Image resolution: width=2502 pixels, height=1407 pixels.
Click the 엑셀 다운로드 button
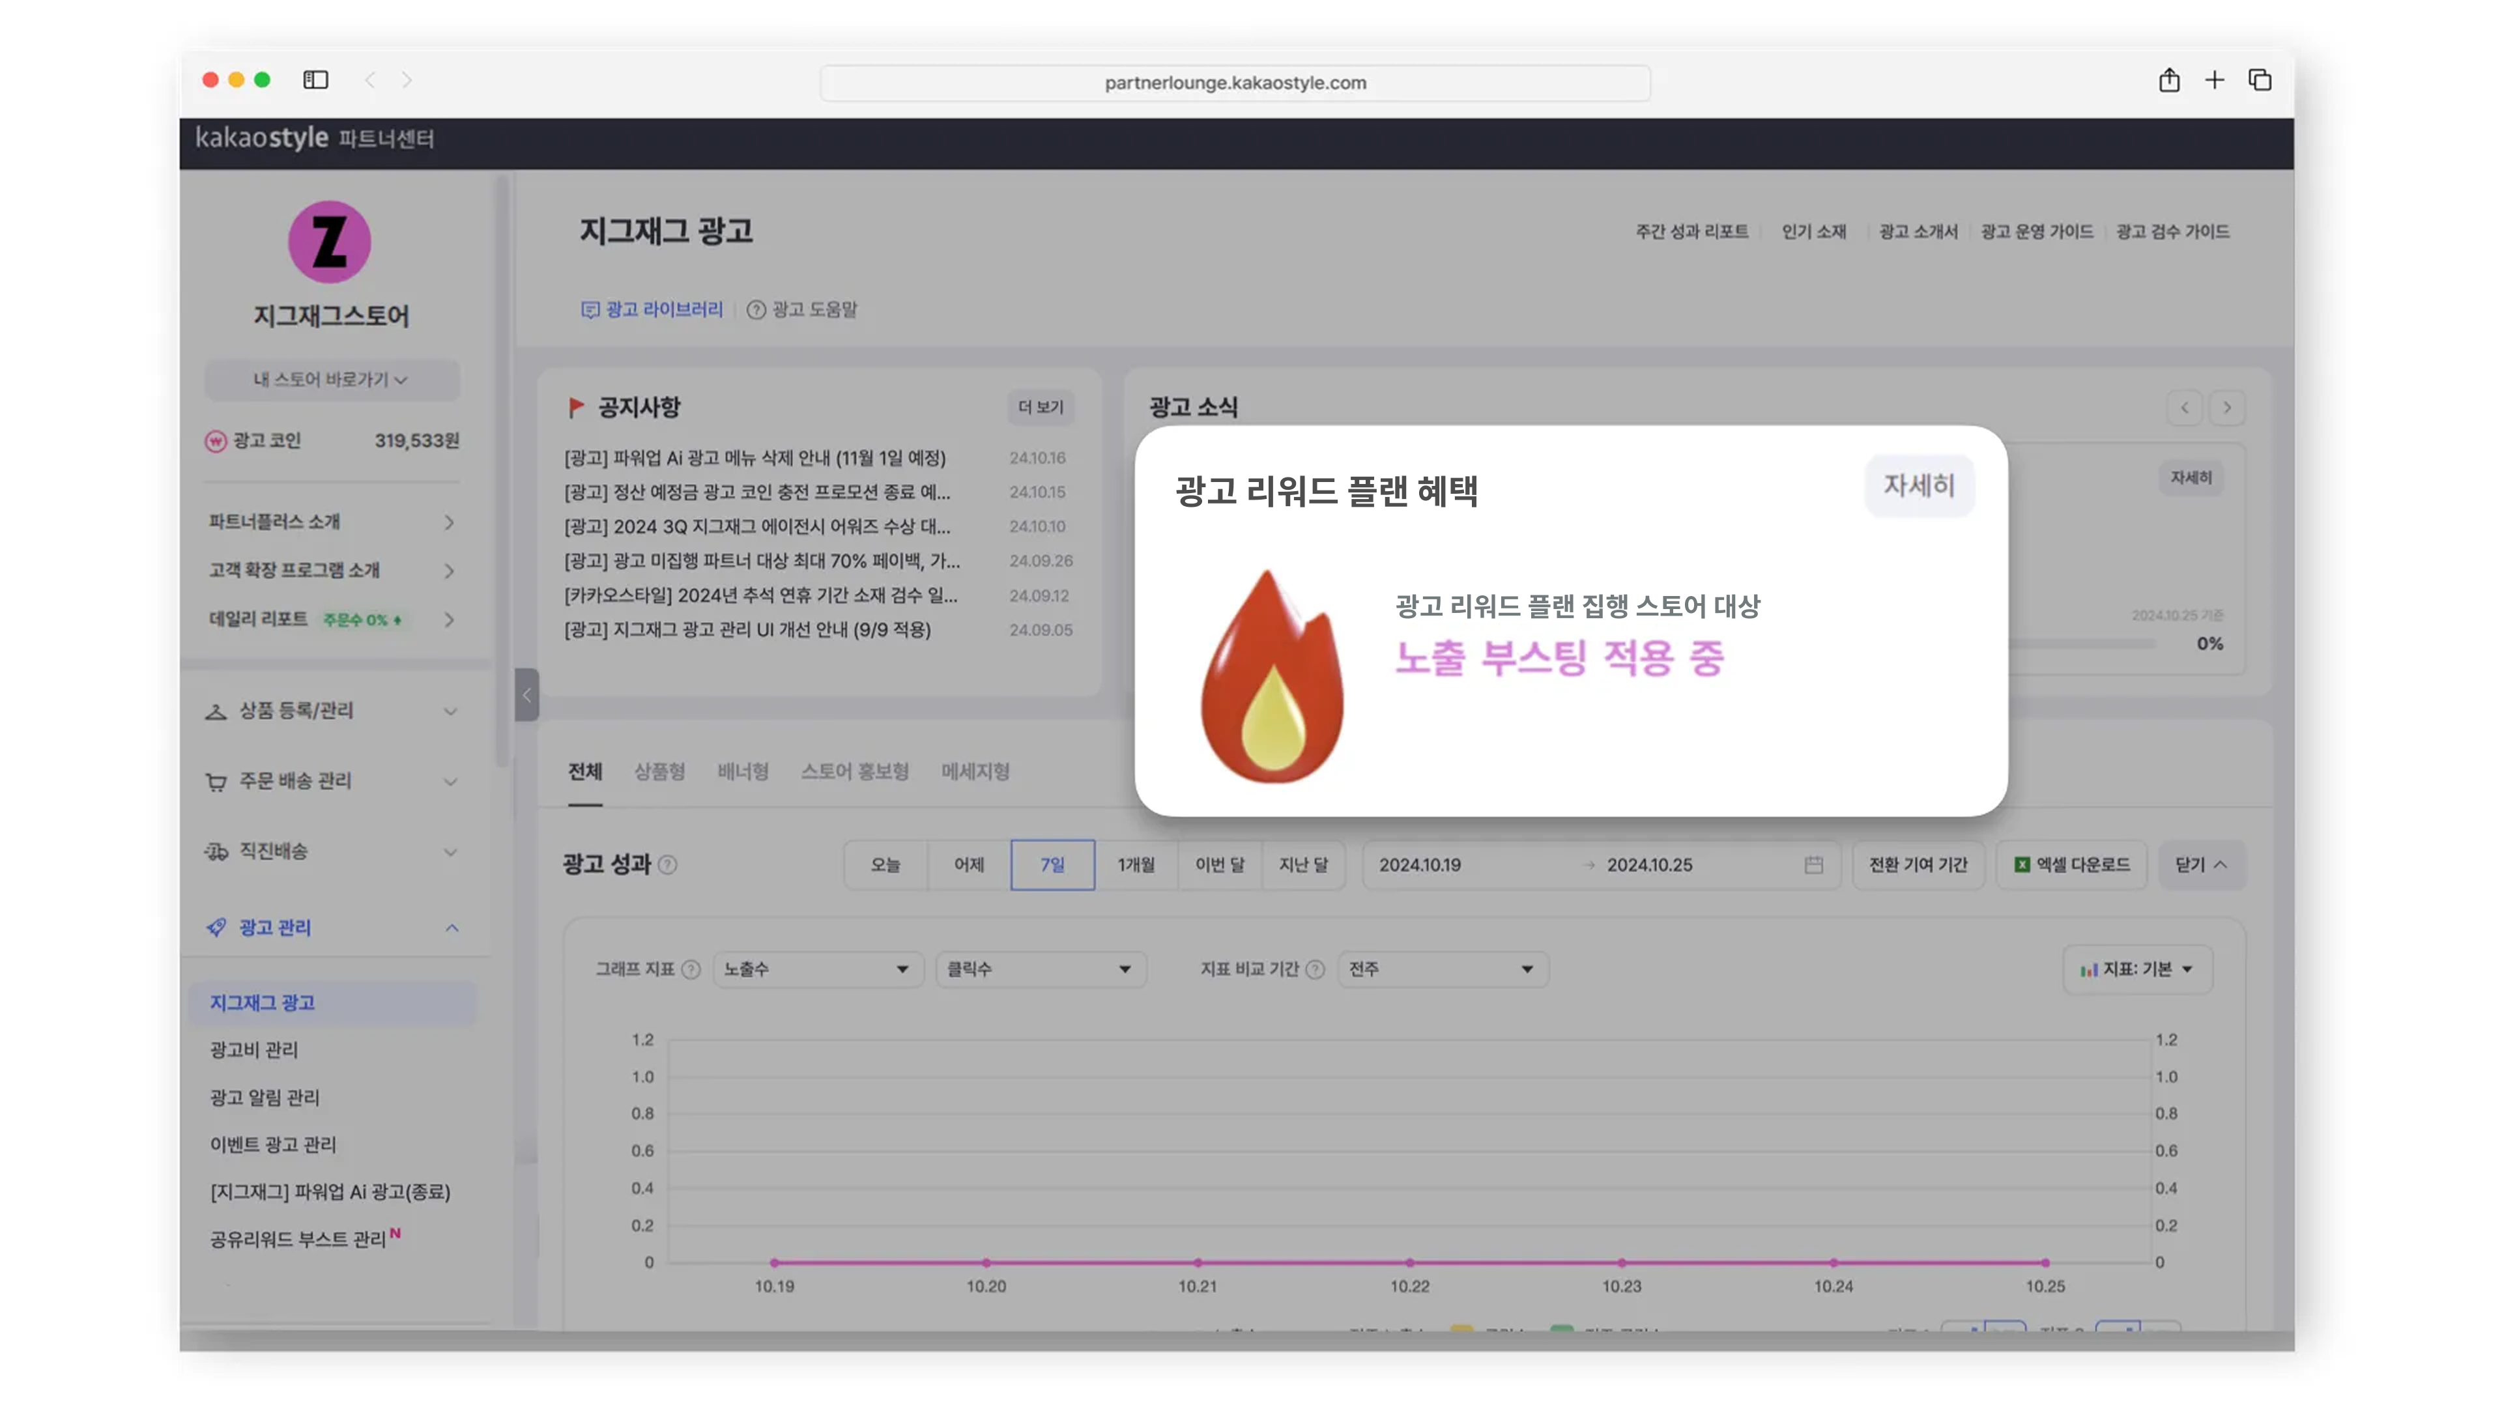tap(2073, 865)
